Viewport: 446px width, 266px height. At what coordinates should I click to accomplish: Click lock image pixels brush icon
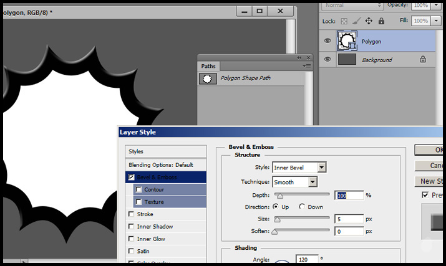coord(356,21)
